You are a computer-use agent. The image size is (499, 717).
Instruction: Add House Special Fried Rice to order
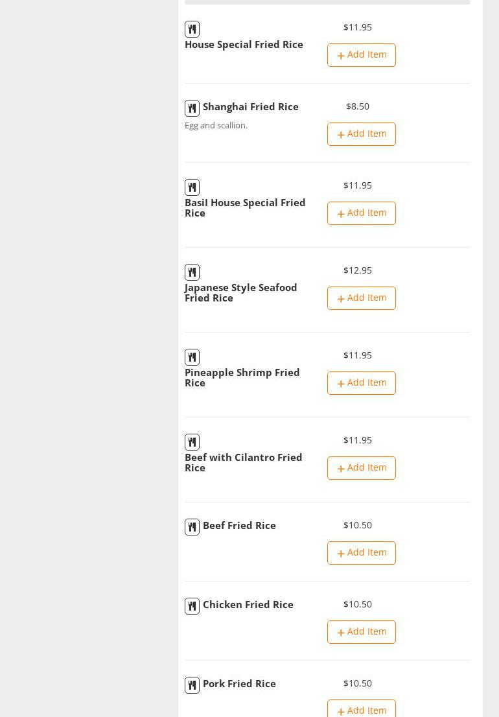pyautogui.click(x=361, y=55)
